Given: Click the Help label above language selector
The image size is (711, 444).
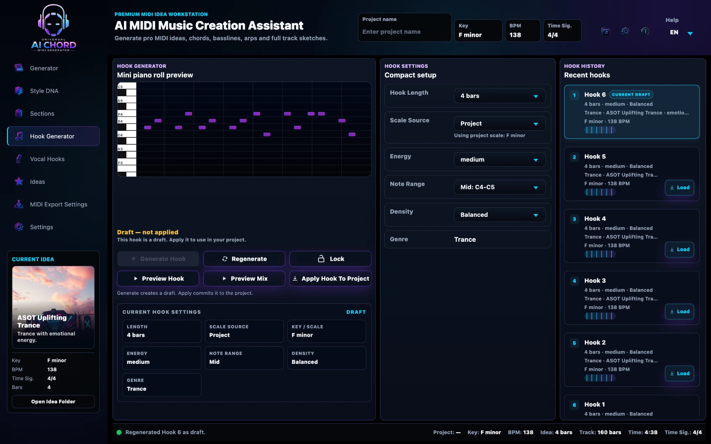Looking at the screenshot, I should [x=672, y=20].
